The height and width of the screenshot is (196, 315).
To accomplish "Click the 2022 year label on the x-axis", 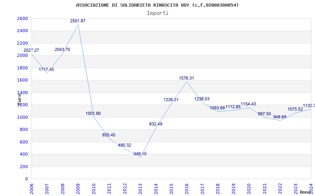I will (280, 189).
